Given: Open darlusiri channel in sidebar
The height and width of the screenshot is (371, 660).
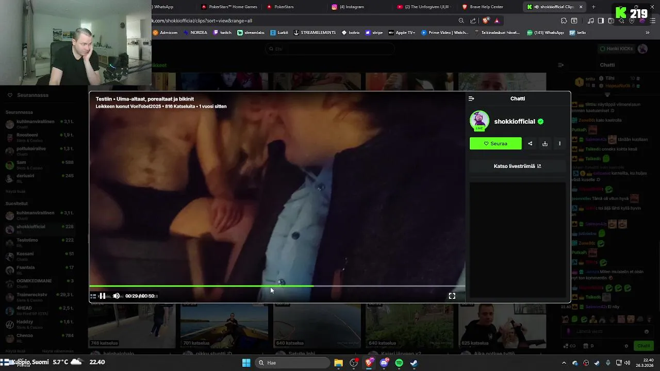Looking at the screenshot, I should pyautogui.click(x=40, y=178).
